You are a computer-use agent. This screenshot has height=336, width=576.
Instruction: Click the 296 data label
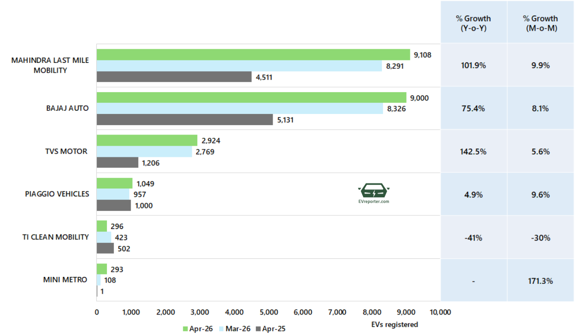click(117, 227)
